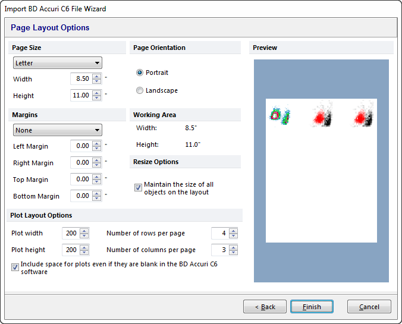Decrease the Plot height value
Screen dimensions: 402x324
tap(84, 253)
